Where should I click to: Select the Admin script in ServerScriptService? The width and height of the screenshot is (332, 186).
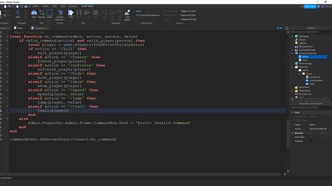(312, 57)
